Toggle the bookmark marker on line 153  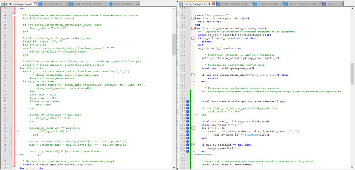coord(187,138)
